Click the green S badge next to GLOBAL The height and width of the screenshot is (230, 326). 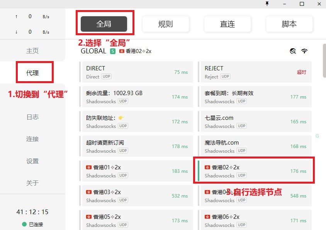[113, 51]
